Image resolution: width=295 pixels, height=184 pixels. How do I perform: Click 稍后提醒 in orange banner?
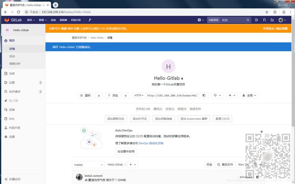[x=282, y=29]
